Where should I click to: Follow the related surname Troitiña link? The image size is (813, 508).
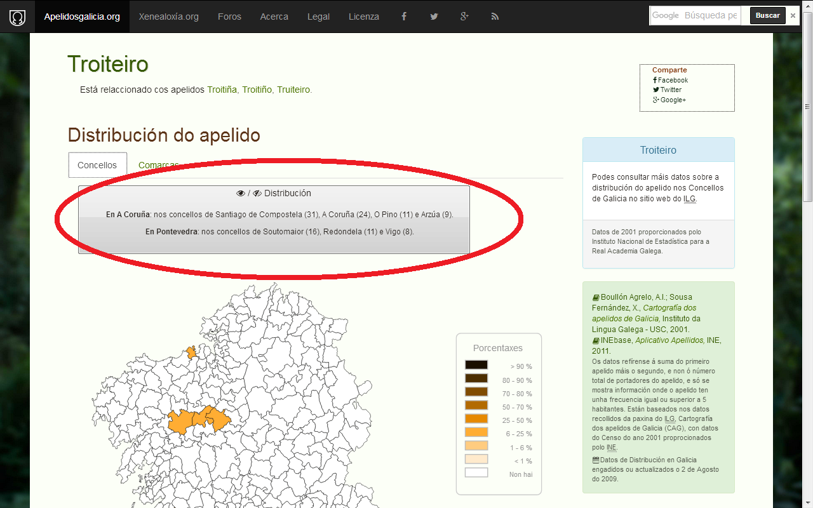click(222, 90)
